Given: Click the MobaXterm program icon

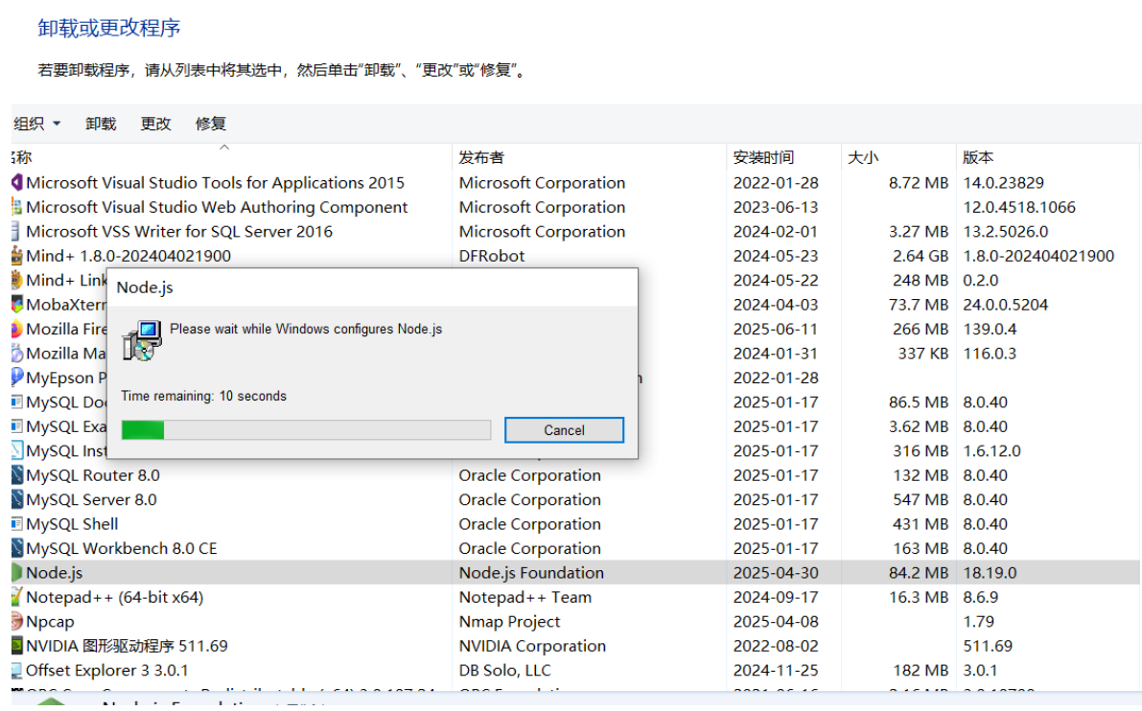Looking at the screenshot, I should click(16, 304).
